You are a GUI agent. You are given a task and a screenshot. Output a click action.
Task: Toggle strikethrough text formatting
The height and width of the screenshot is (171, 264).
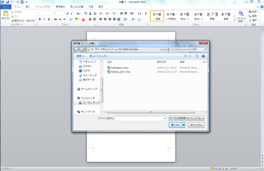coord(56,19)
